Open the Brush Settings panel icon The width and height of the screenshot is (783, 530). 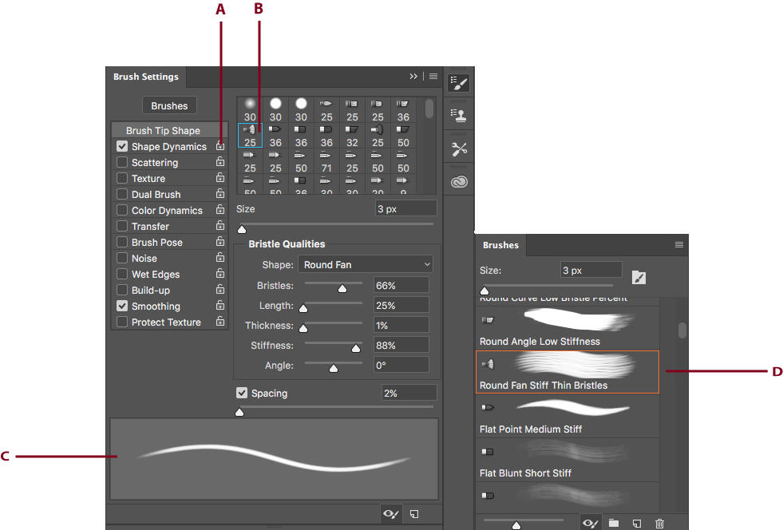pos(459,82)
